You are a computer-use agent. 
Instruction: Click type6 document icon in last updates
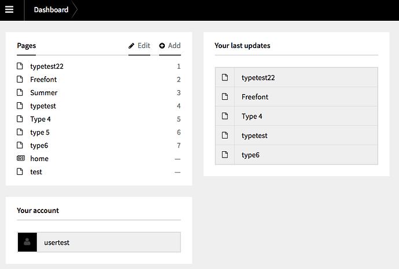[x=225, y=155]
